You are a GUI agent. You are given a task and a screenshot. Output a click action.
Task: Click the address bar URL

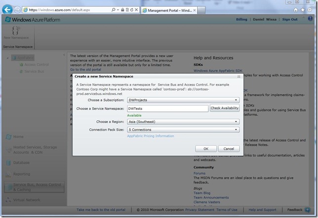pyautogui.click(x=59, y=10)
